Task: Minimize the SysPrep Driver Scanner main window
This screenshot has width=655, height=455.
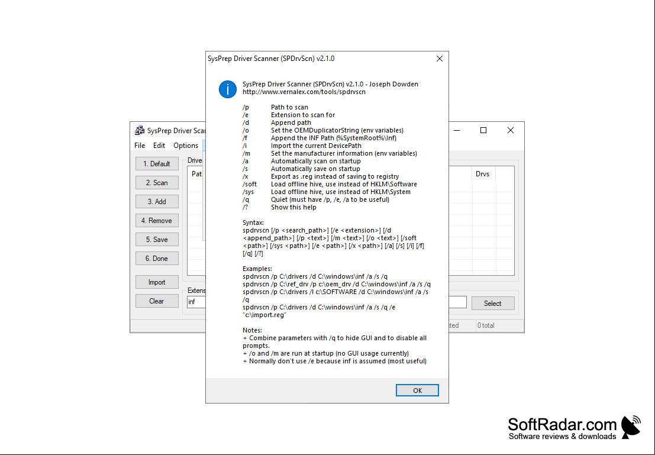Action: point(457,130)
